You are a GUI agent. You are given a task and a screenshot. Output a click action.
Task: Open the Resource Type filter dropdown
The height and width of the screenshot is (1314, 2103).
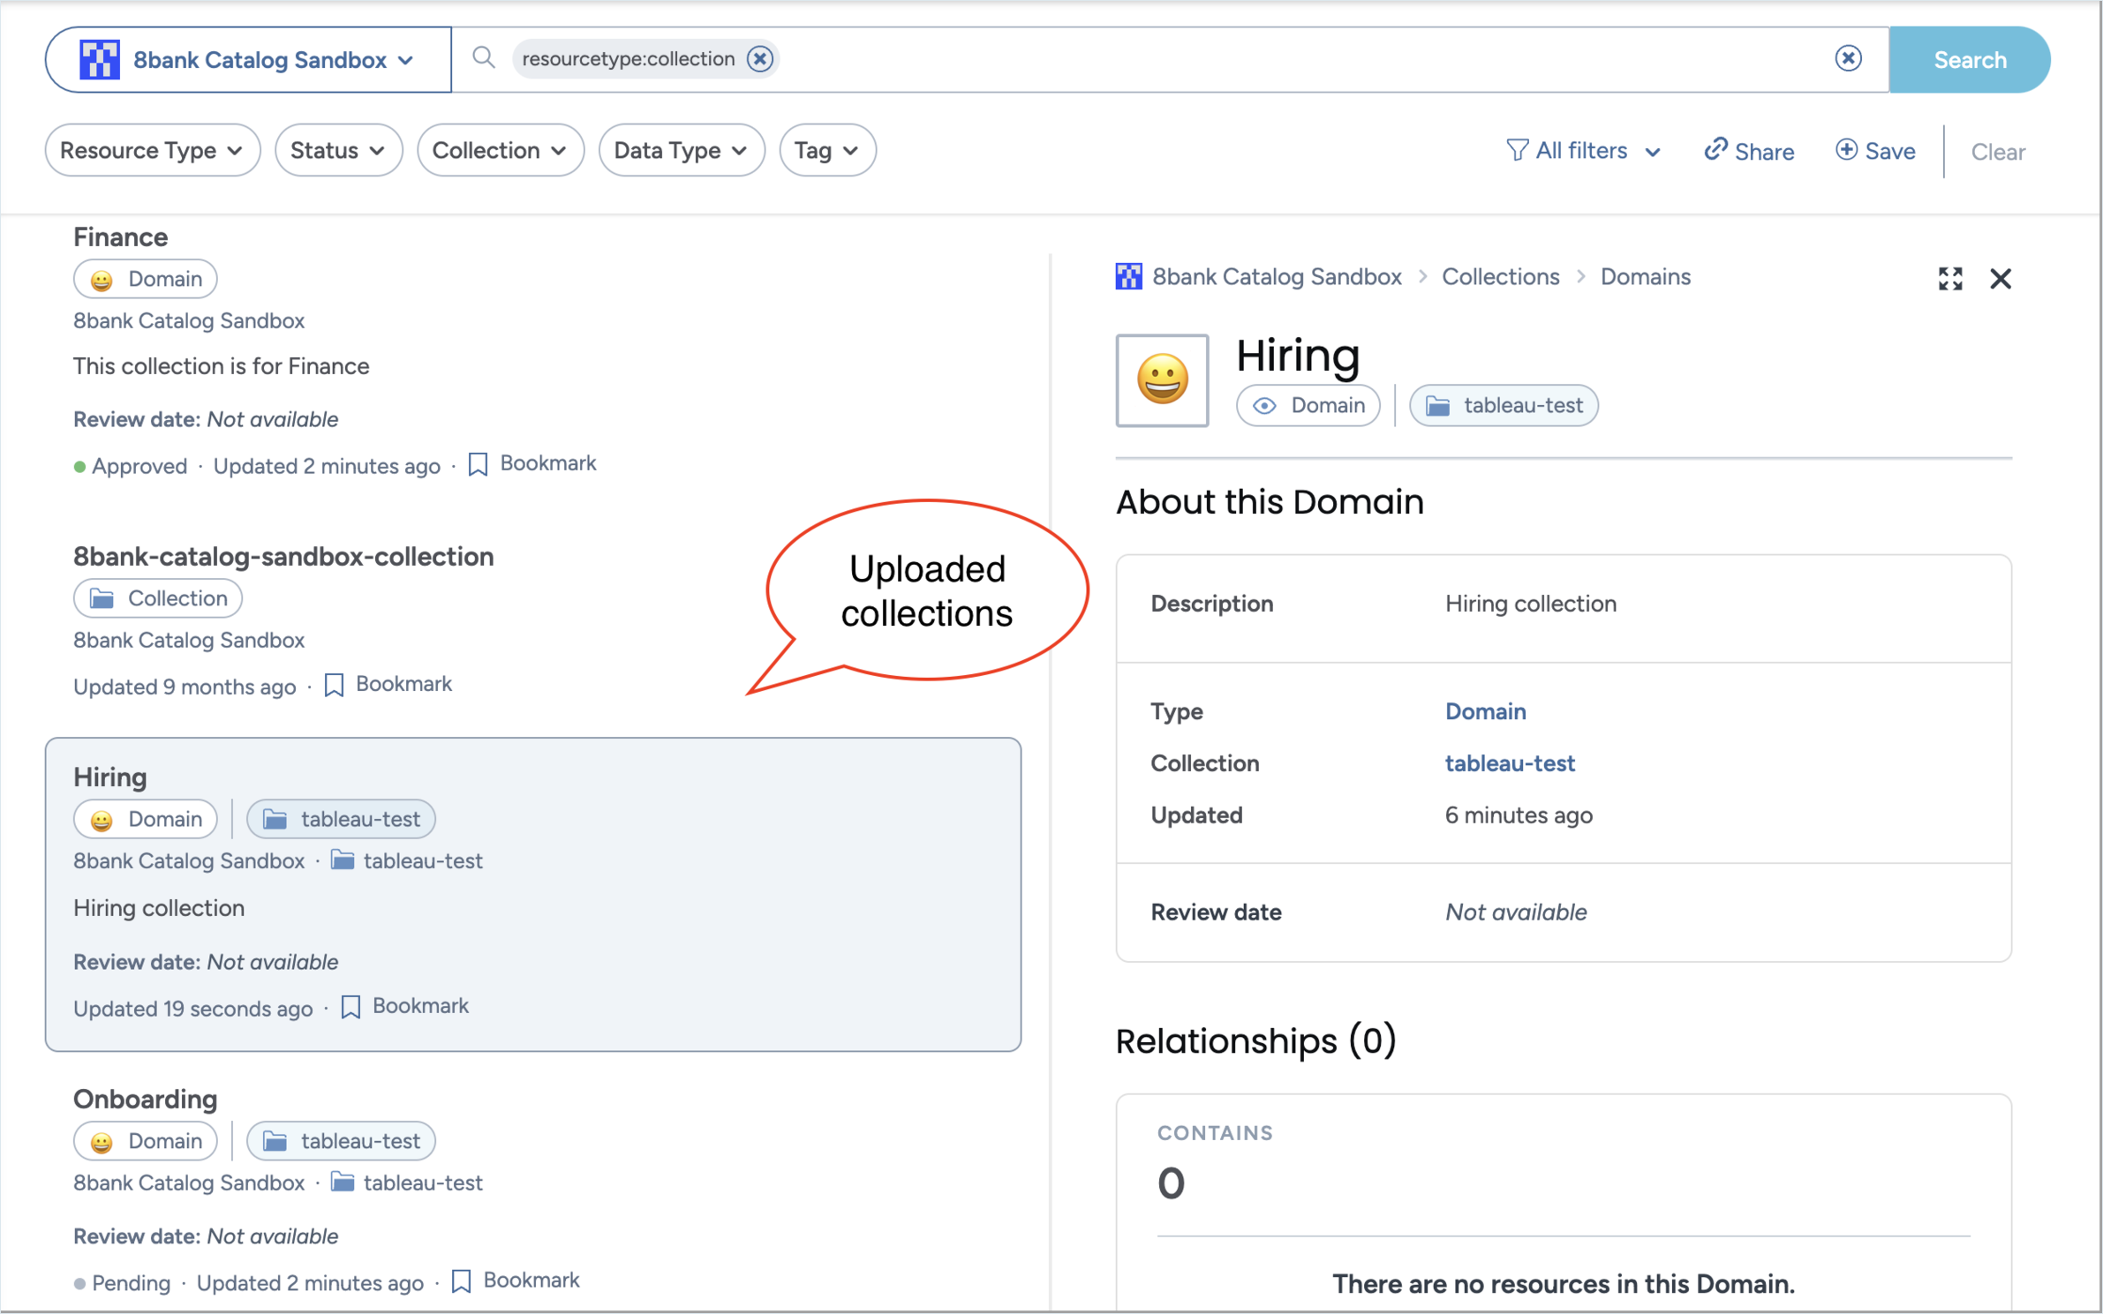coord(152,150)
